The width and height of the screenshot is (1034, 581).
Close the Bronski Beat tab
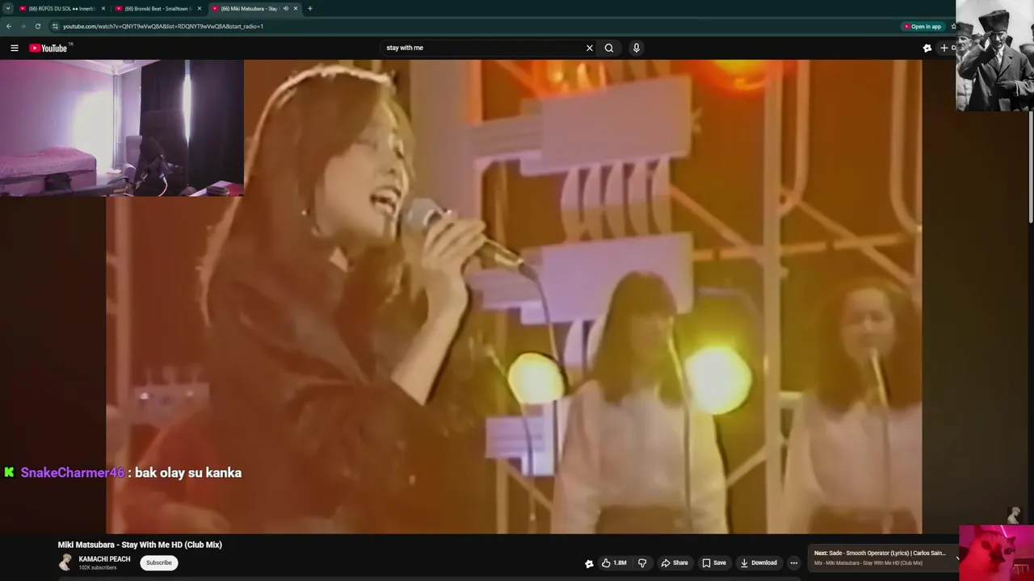pos(200,8)
